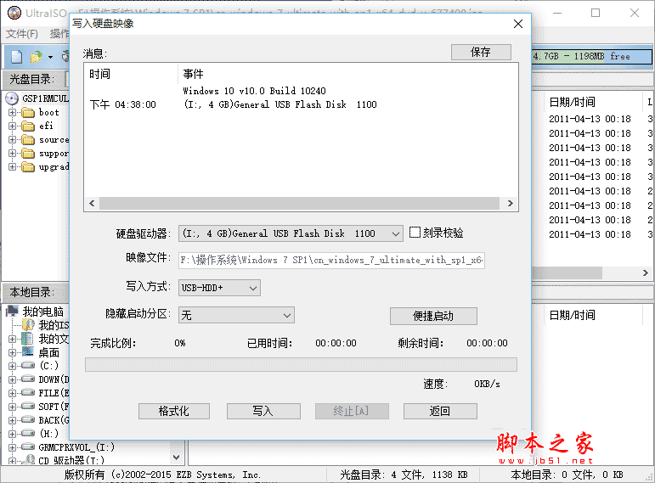Create new image using blank page icon

[17, 56]
